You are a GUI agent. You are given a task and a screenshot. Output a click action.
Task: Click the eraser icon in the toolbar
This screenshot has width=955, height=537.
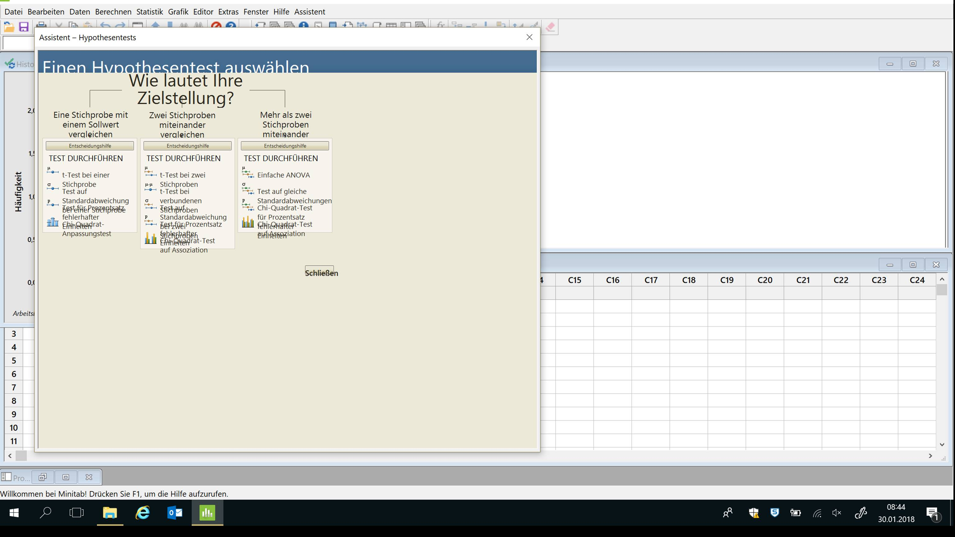click(550, 27)
